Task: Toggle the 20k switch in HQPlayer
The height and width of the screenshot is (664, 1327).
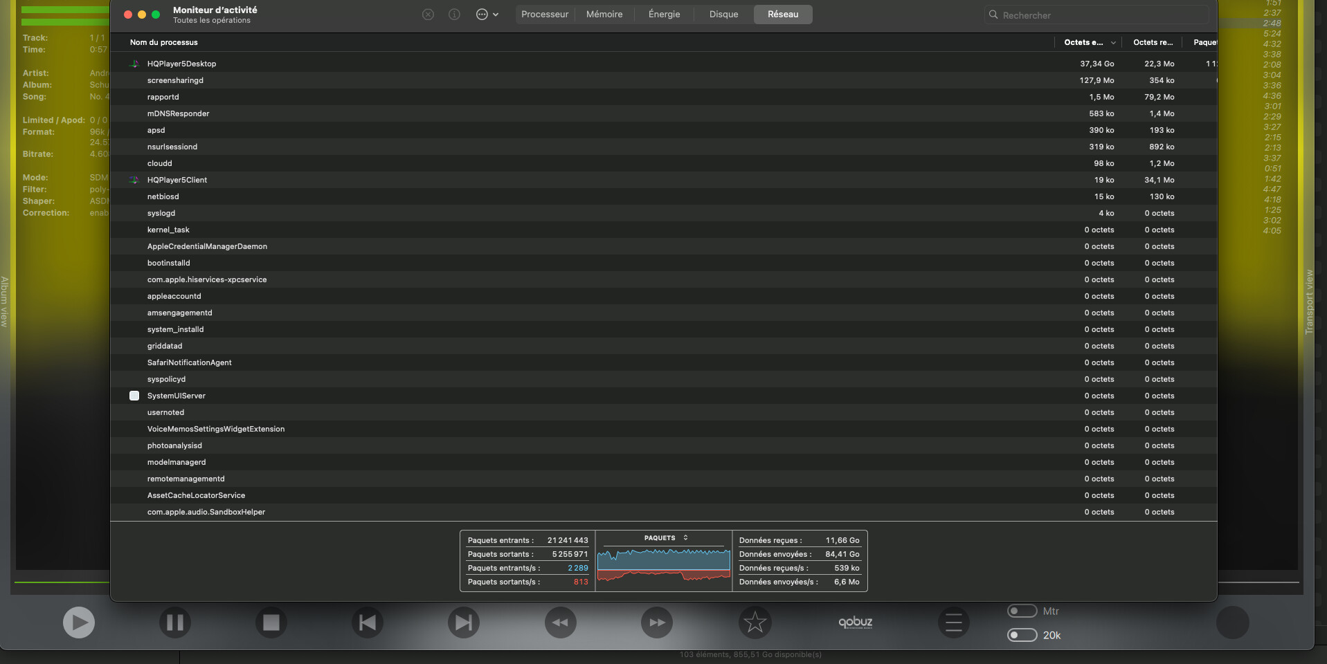Action: 1022,635
